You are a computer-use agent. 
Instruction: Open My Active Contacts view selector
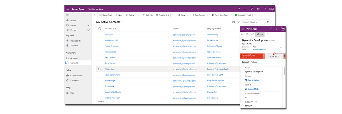[x=109, y=22]
